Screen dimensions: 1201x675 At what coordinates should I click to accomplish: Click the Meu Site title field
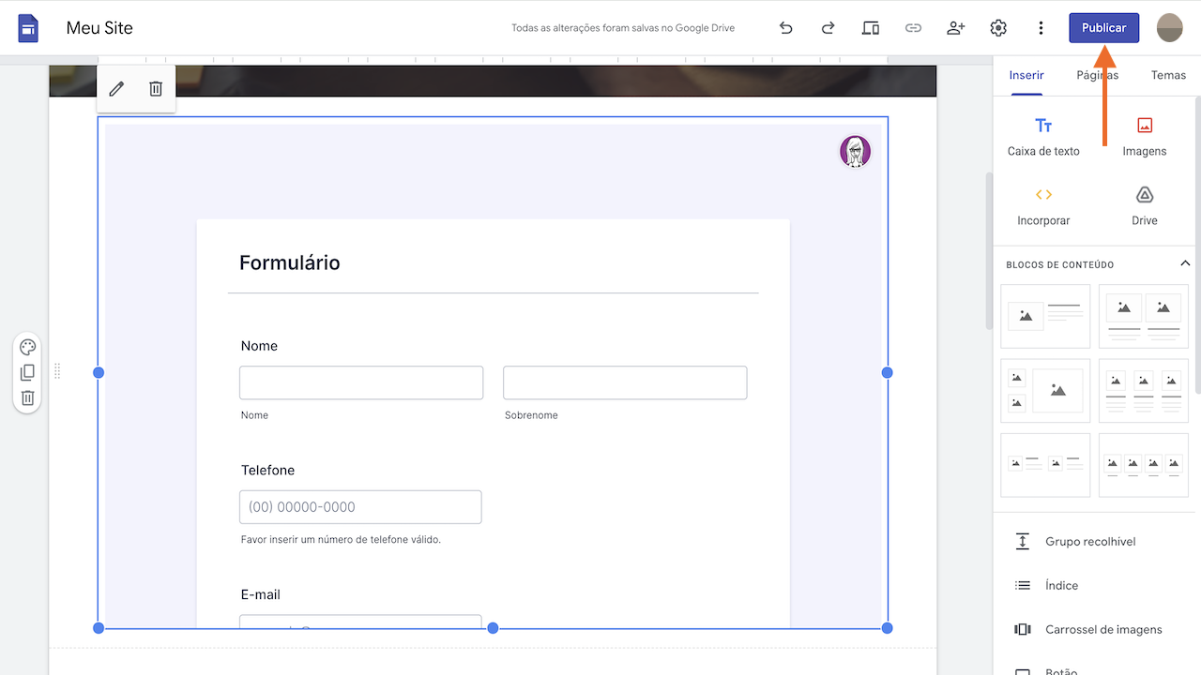[x=99, y=28]
